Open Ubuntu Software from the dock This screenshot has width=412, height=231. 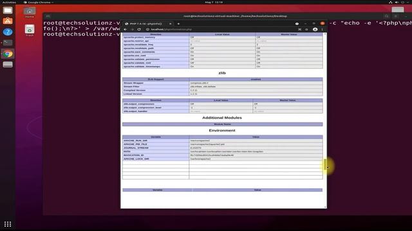[x=8, y=21]
